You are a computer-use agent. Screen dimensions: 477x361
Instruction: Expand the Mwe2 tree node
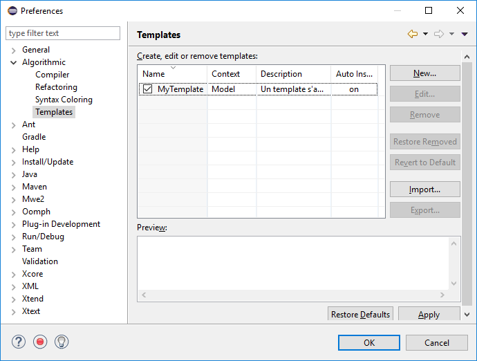pos(13,200)
